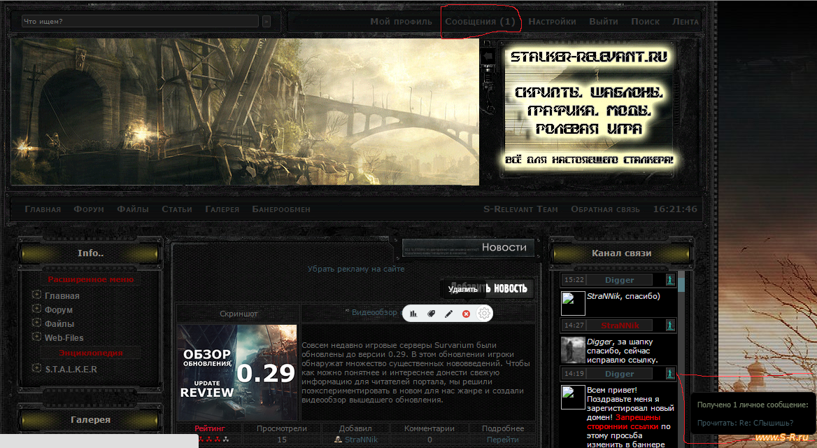
Task: Click the search submit button beside search field
Action: click(267, 22)
